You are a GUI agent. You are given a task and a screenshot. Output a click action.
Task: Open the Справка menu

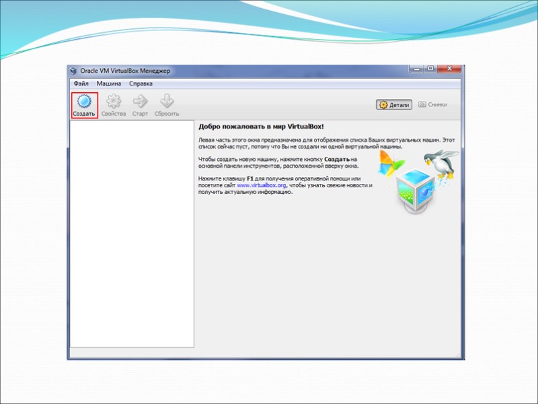141,83
